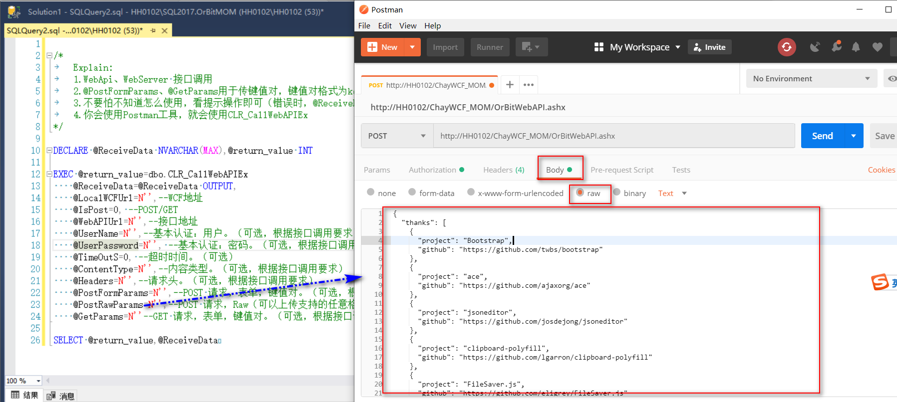Image resolution: width=897 pixels, height=402 pixels.
Task: Click the new window icon button
Action: click(531, 47)
